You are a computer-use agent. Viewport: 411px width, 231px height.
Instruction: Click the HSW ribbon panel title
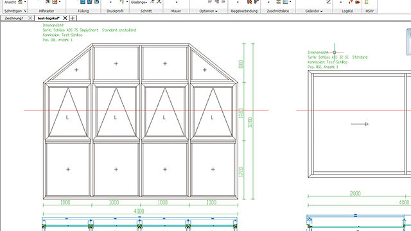(370, 11)
